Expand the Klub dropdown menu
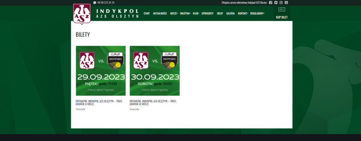 point(196,13)
